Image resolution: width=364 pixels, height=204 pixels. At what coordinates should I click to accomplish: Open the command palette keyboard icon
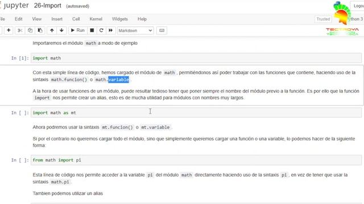coord(162,30)
